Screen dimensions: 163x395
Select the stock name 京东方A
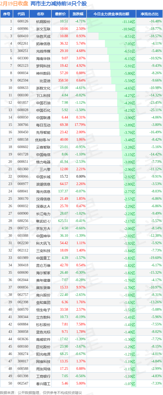(43, 229)
